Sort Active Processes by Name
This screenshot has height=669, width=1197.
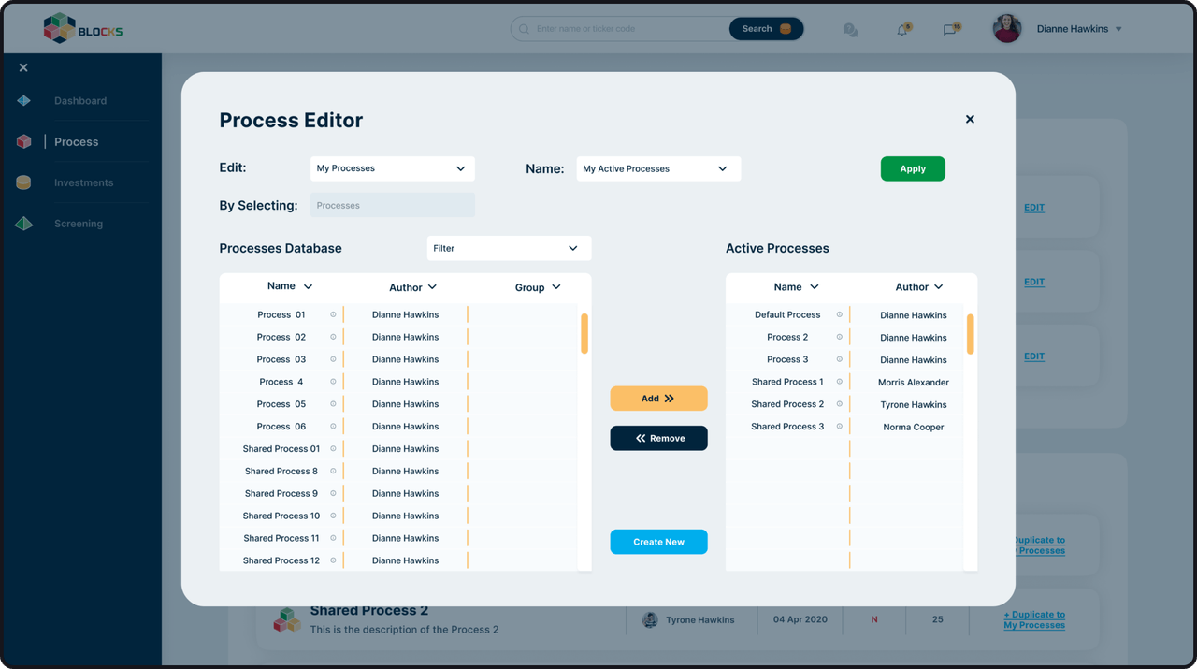pyautogui.click(x=797, y=286)
